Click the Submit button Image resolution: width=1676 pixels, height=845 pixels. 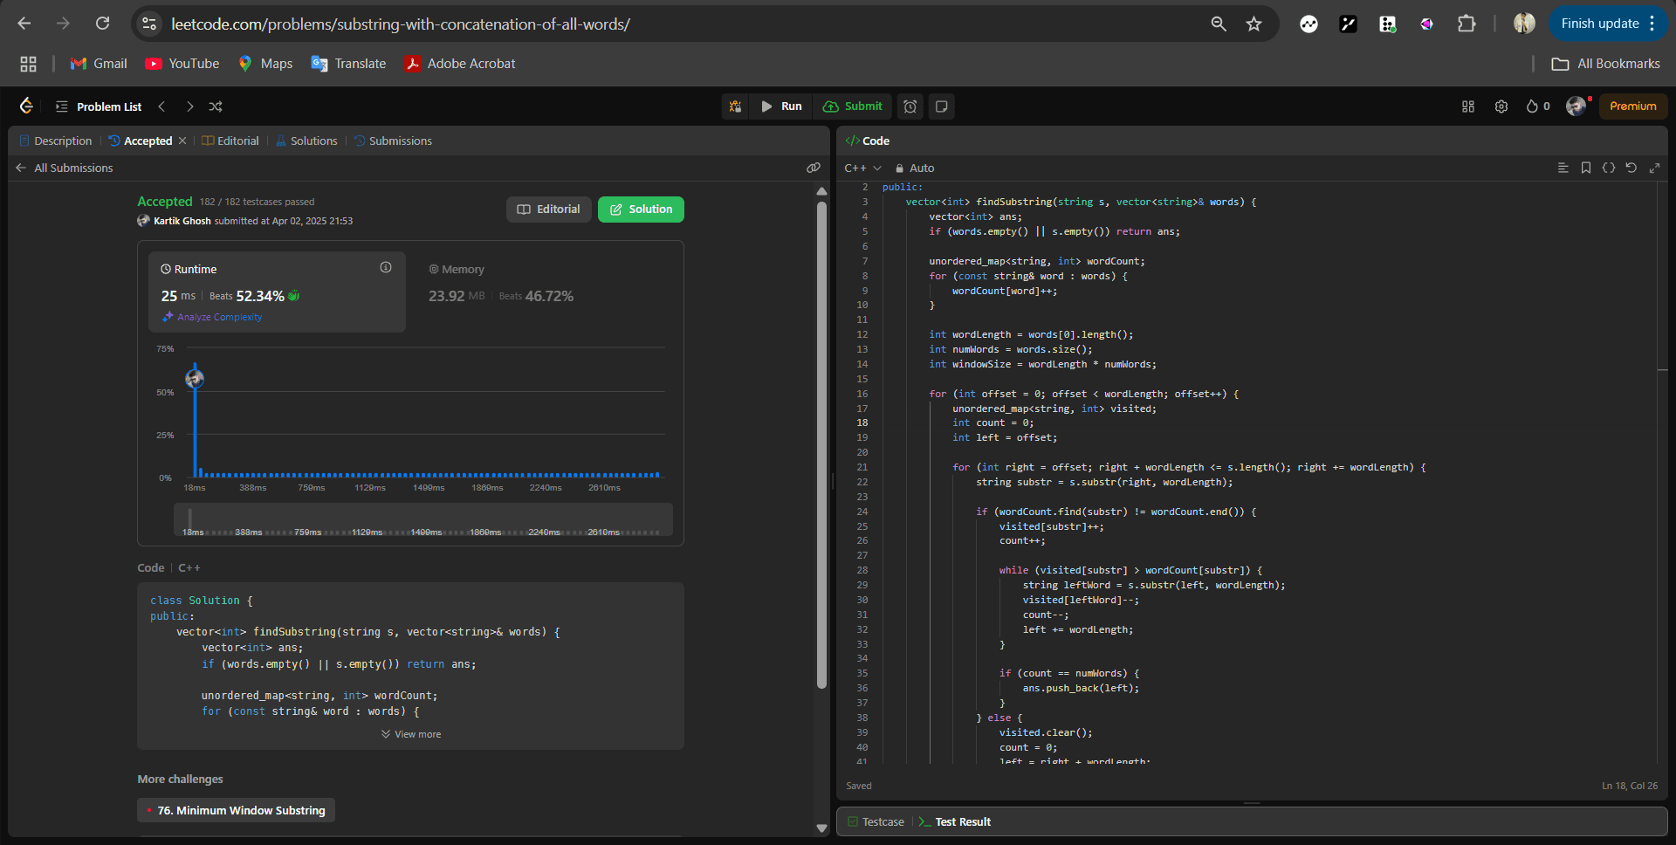(x=853, y=106)
